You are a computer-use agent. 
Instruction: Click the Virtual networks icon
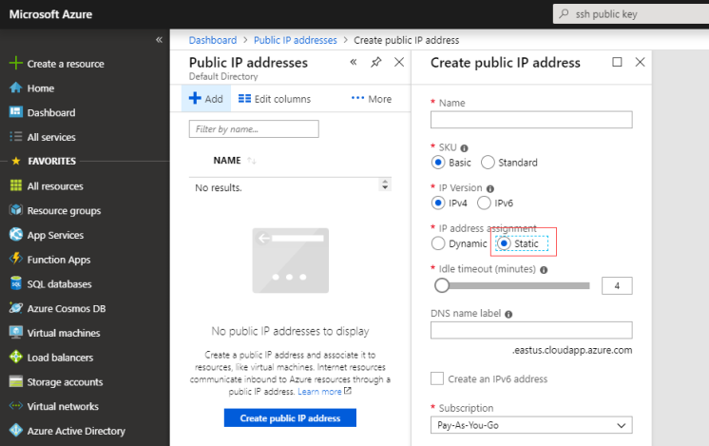click(x=16, y=406)
